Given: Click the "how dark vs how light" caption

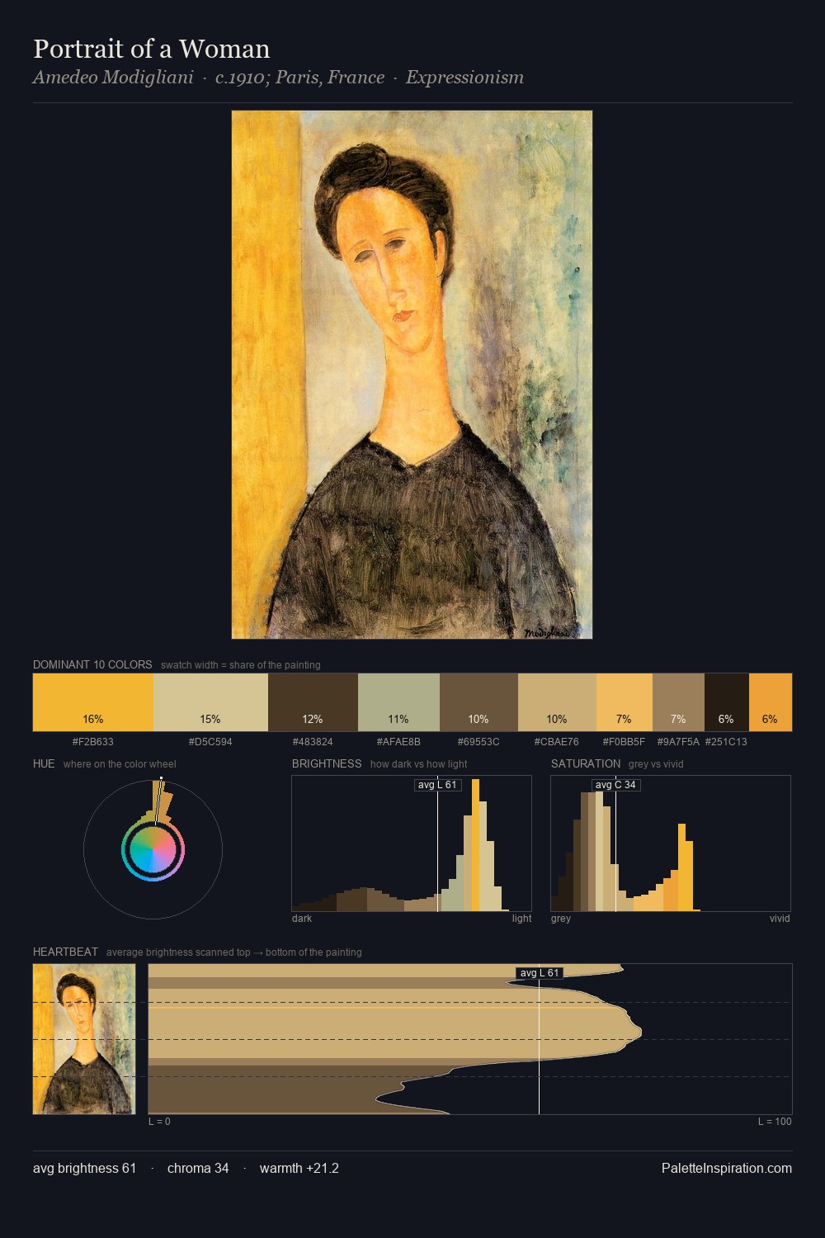Looking at the screenshot, I should (x=419, y=764).
